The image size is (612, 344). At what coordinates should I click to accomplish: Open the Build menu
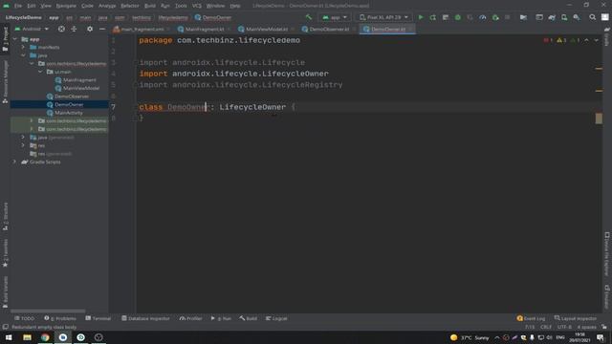point(150,6)
